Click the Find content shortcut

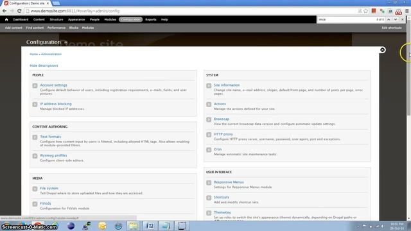point(35,28)
